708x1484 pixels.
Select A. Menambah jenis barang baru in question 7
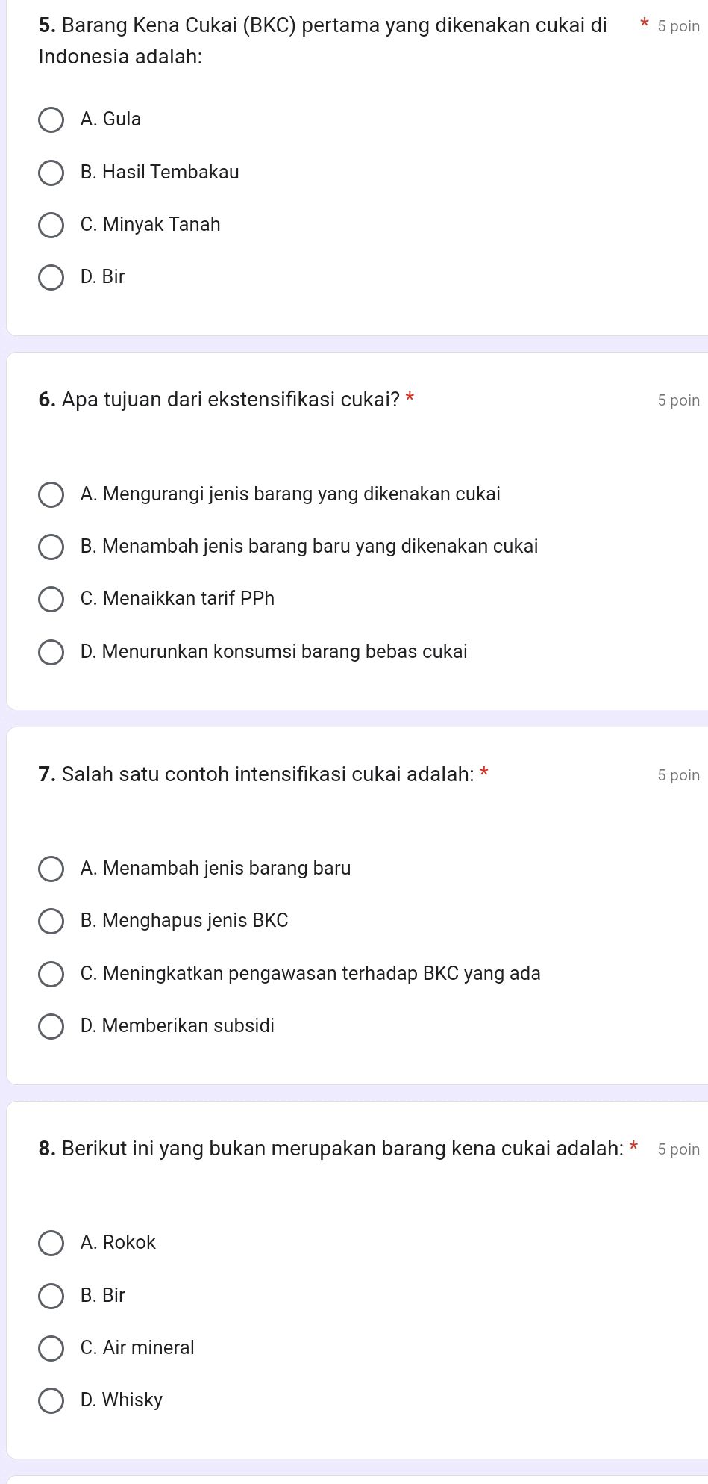[x=51, y=868]
